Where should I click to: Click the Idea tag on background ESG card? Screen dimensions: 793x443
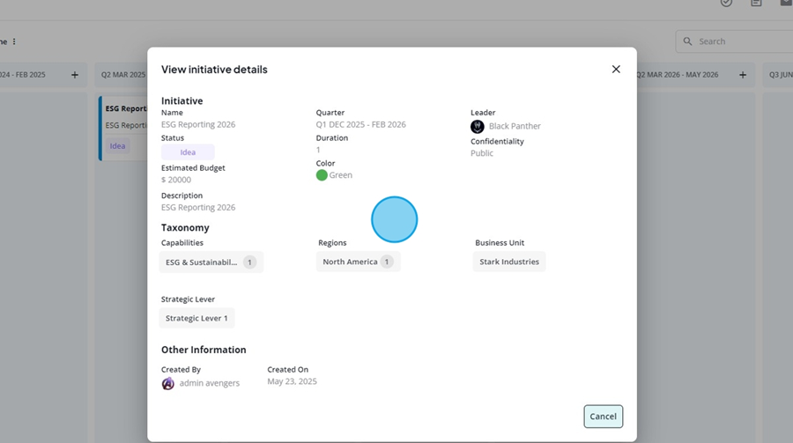(117, 145)
